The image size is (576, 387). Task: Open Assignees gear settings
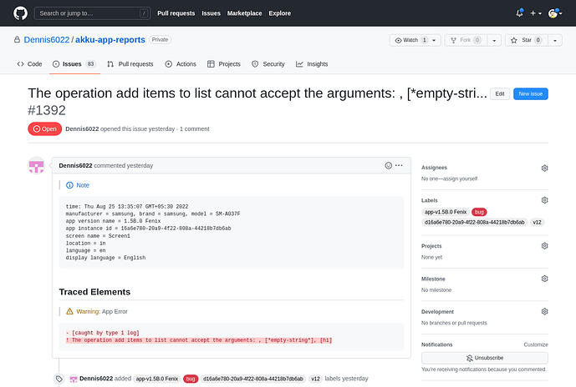(544, 168)
